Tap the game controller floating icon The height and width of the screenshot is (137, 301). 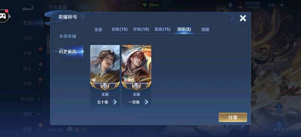click(4, 16)
